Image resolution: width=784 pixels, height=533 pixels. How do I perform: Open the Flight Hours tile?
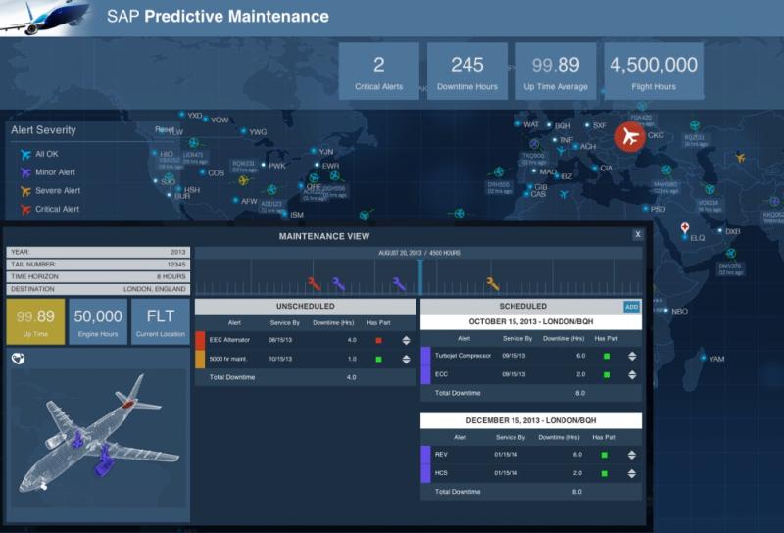click(x=654, y=71)
